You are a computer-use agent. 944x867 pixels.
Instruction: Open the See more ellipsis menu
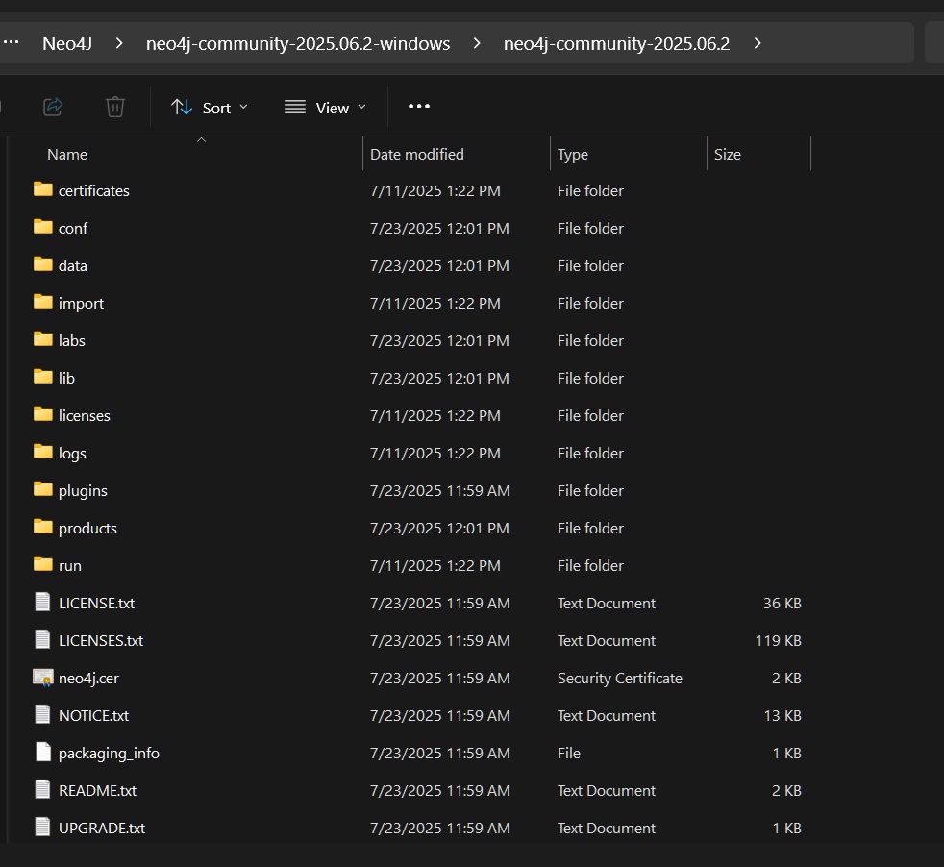click(x=419, y=107)
